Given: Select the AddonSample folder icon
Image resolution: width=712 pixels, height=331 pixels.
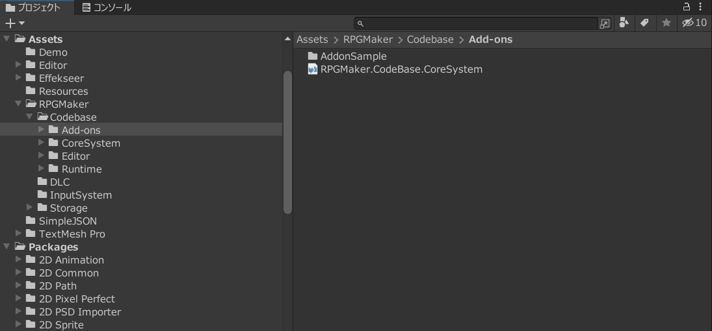Looking at the screenshot, I should pyautogui.click(x=313, y=56).
